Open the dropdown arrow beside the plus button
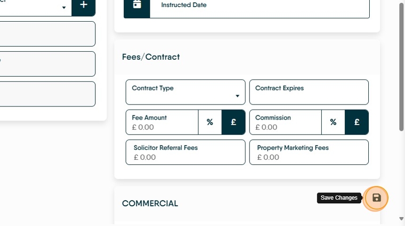Image resolution: width=405 pixels, height=226 pixels. [x=64, y=8]
